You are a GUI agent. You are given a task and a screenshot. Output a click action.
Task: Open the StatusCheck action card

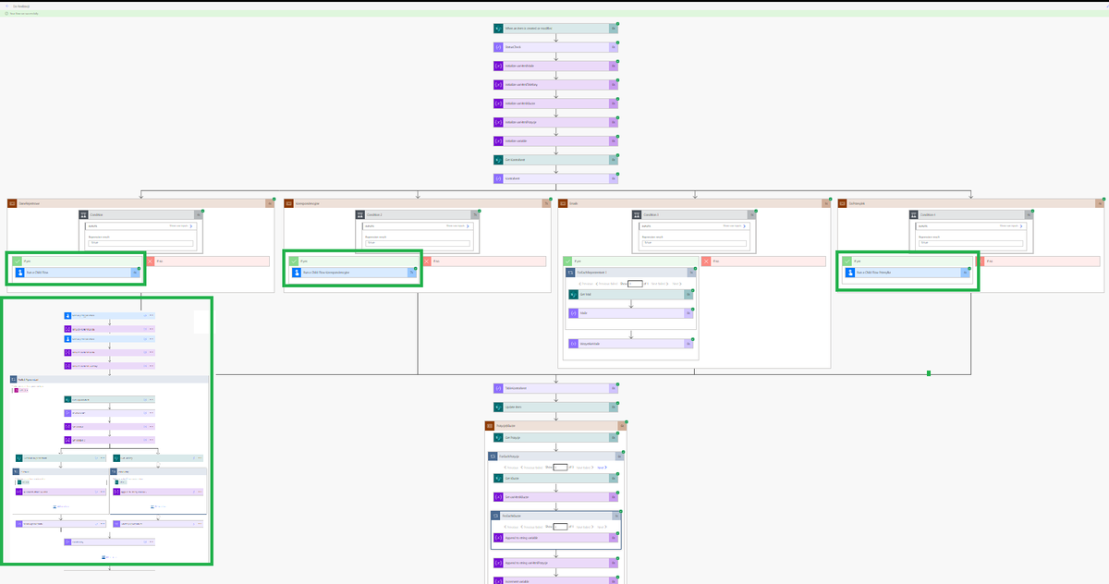(555, 46)
